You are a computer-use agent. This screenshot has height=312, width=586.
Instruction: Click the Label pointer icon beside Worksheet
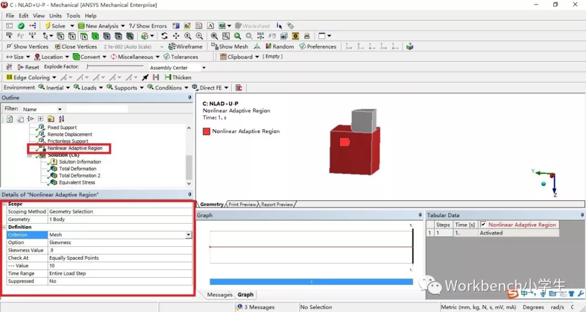279,26
